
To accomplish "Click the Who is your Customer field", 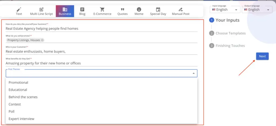I will tap(102, 51).
